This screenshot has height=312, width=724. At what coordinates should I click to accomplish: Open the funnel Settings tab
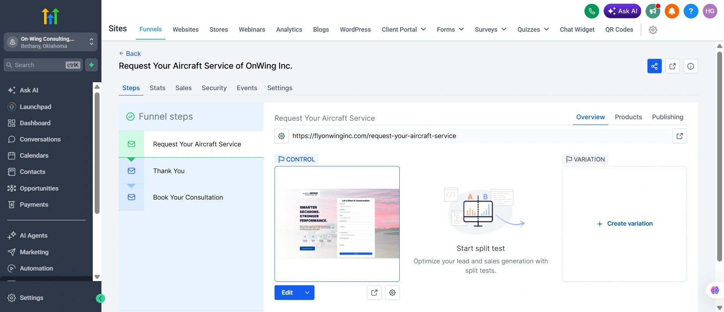(x=280, y=88)
